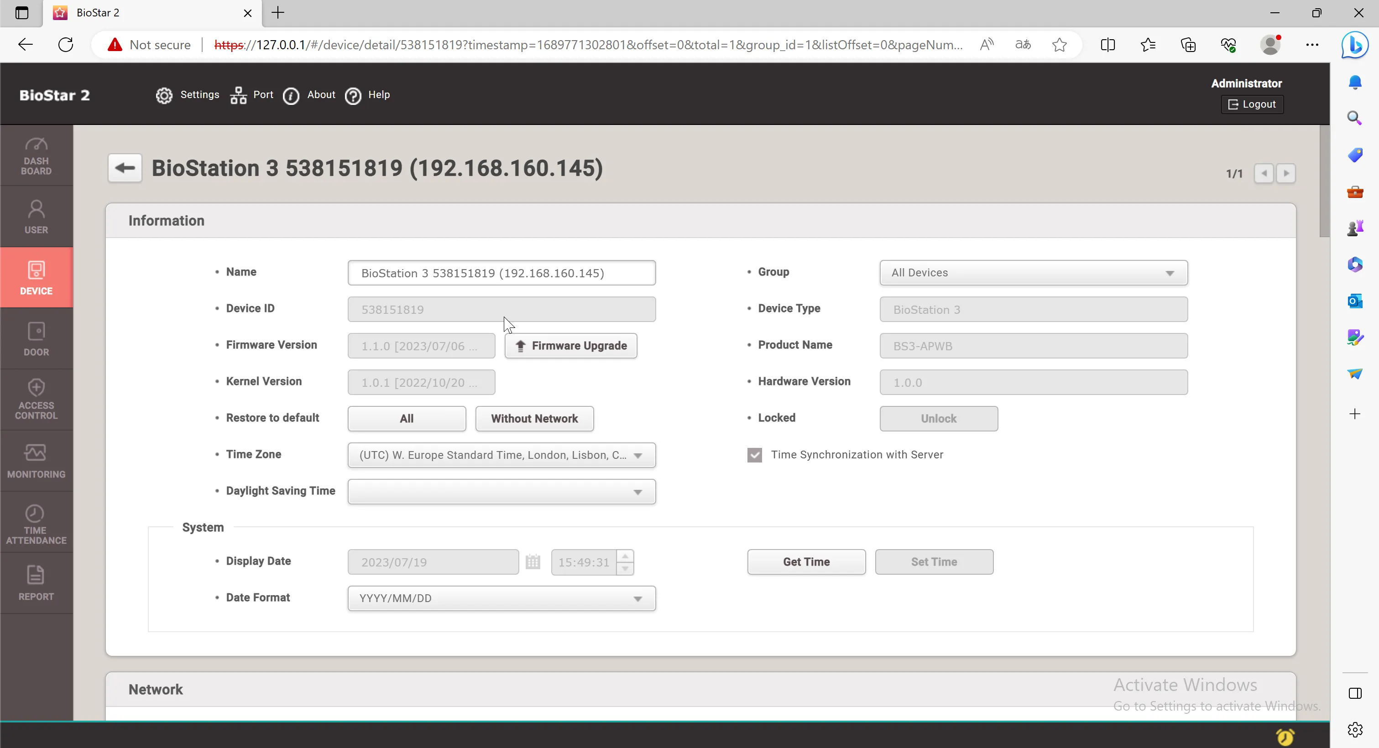Viewport: 1379px width, 748px height.
Task: Click the All restore to default button
Action: (407, 418)
